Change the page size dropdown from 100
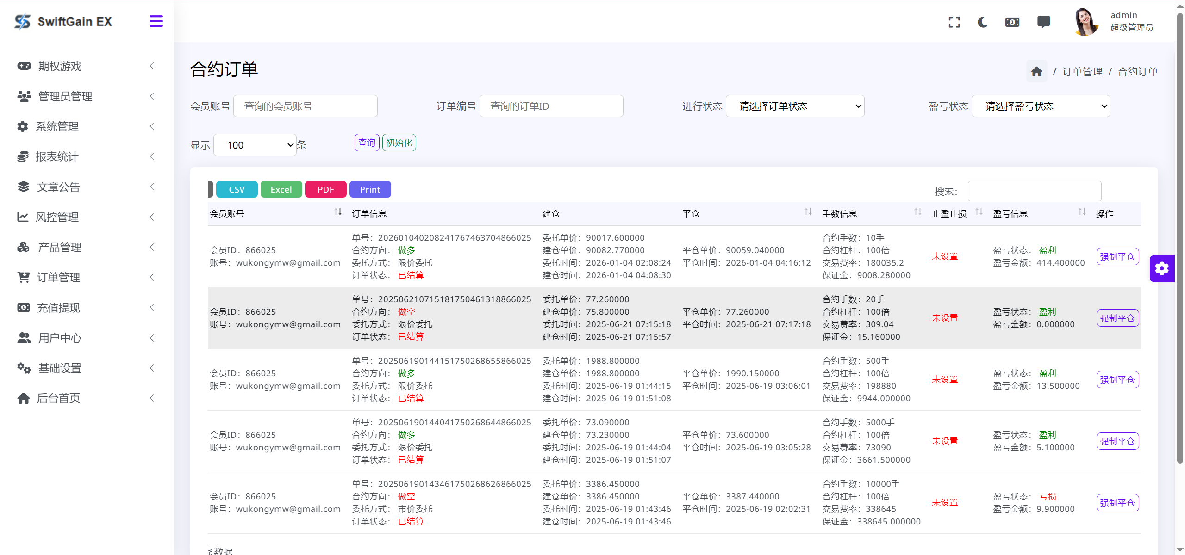Screen dimensions: 1185x555 click(x=255, y=145)
